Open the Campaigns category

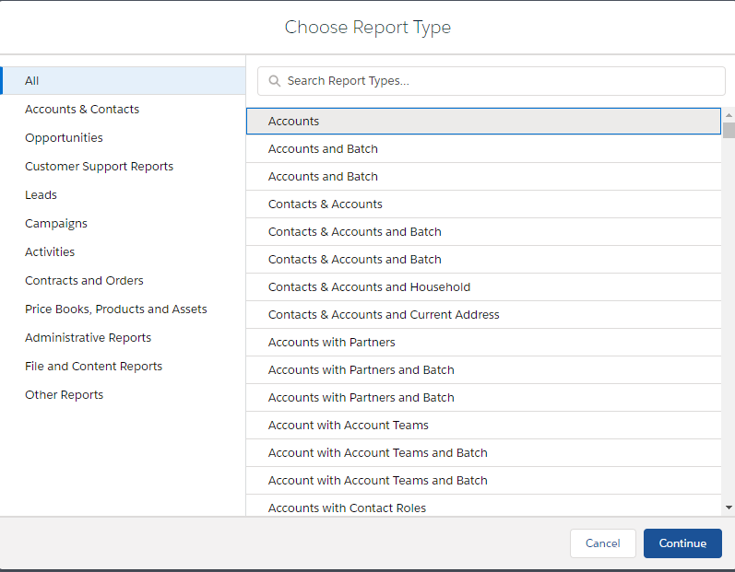[x=55, y=223]
